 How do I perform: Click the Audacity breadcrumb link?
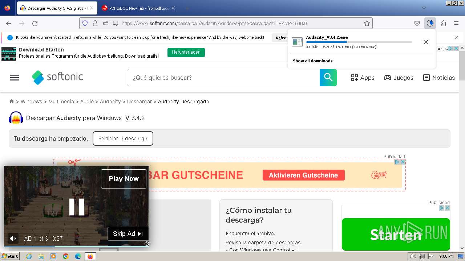click(x=110, y=101)
